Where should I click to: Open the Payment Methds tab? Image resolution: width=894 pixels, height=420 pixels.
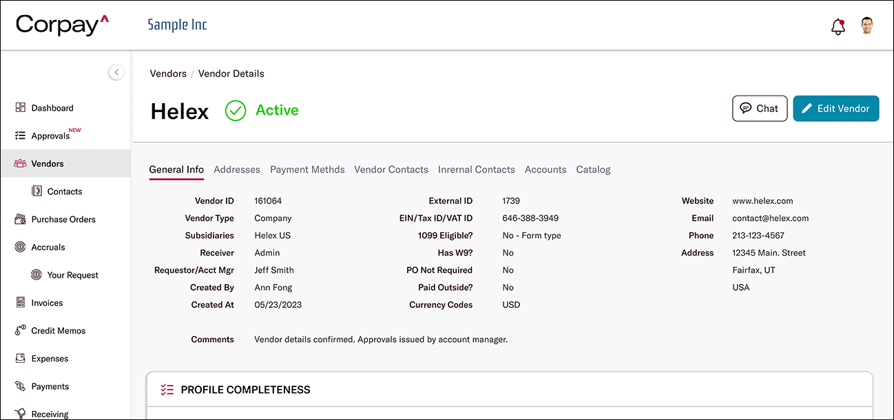click(307, 169)
